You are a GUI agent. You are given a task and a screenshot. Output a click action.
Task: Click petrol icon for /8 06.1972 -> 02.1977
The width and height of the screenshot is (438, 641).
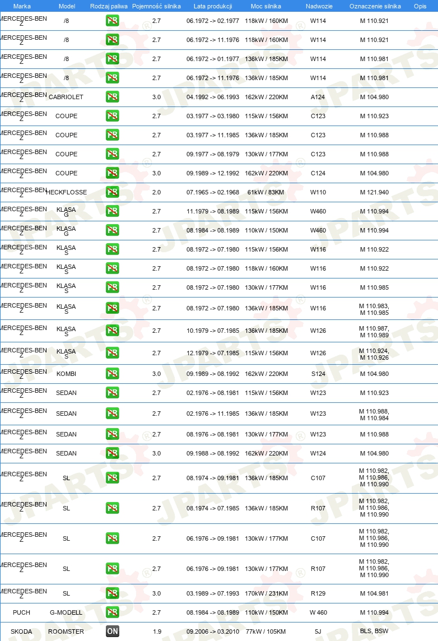(x=113, y=21)
